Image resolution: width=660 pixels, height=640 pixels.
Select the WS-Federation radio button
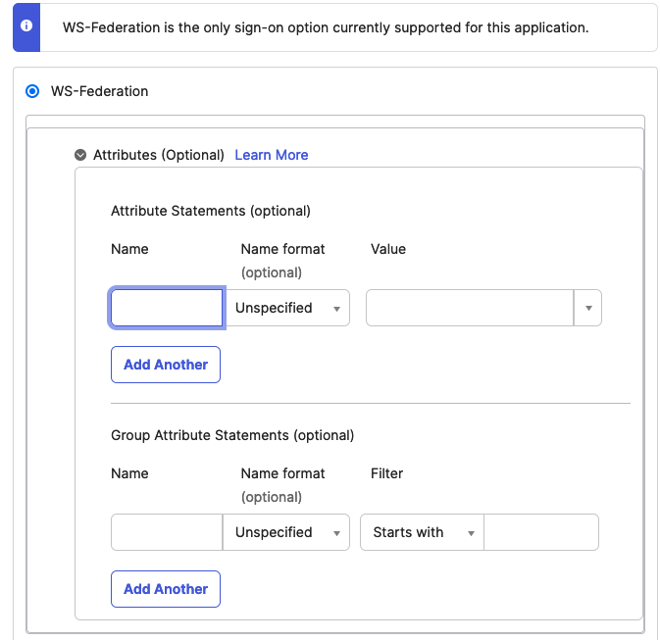point(32,91)
